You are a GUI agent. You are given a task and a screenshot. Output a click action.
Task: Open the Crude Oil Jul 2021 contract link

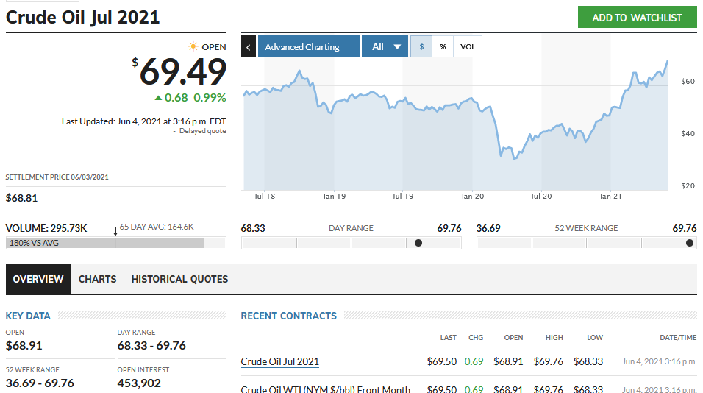coord(279,361)
